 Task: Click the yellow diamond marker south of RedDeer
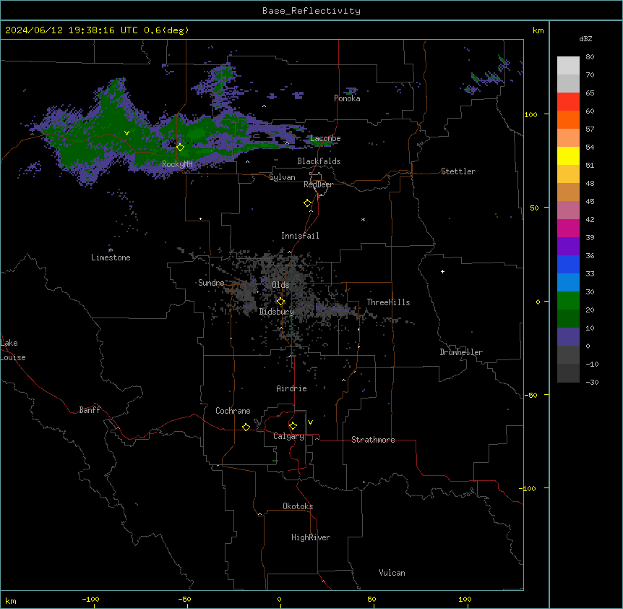(x=308, y=203)
